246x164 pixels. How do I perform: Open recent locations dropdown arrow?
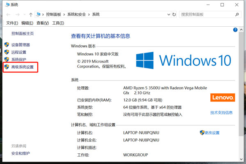point(25,15)
